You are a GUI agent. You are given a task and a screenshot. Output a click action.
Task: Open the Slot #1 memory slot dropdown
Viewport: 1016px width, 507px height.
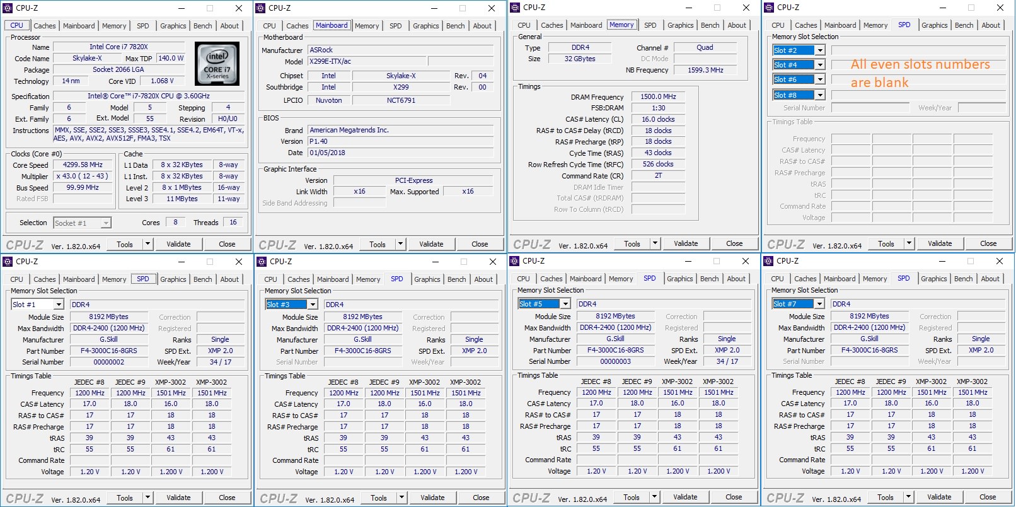pos(59,305)
